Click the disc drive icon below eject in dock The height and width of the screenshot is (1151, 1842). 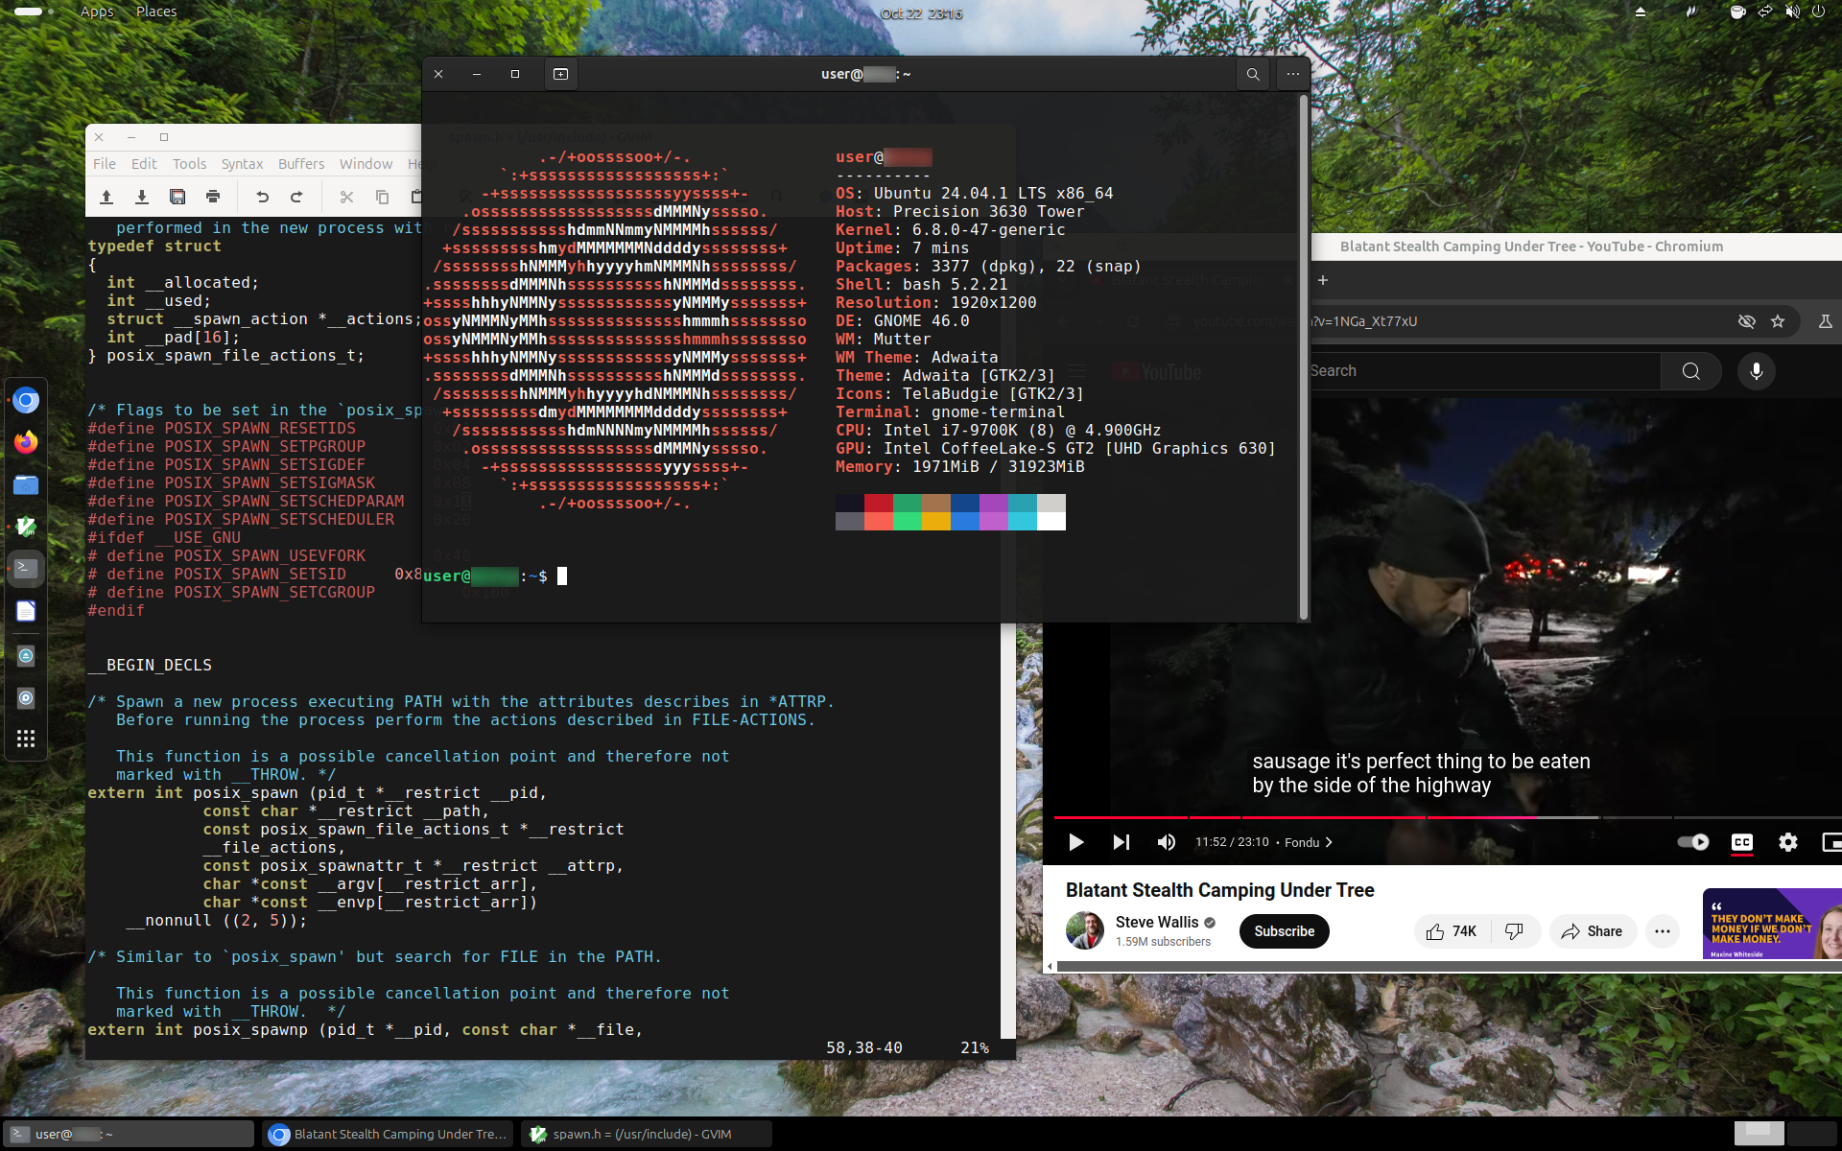[x=26, y=697]
